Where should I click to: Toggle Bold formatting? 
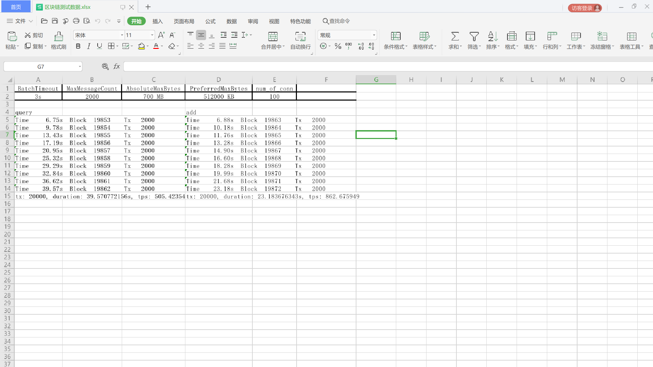pyautogui.click(x=78, y=46)
